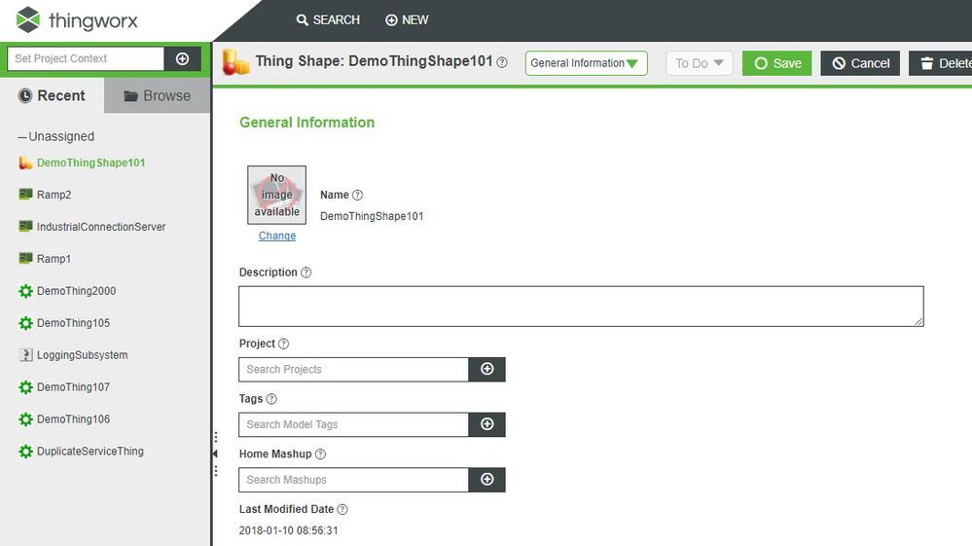Click the add Tags plus button
The height and width of the screenshot is (546, 972).
point(487,424)
